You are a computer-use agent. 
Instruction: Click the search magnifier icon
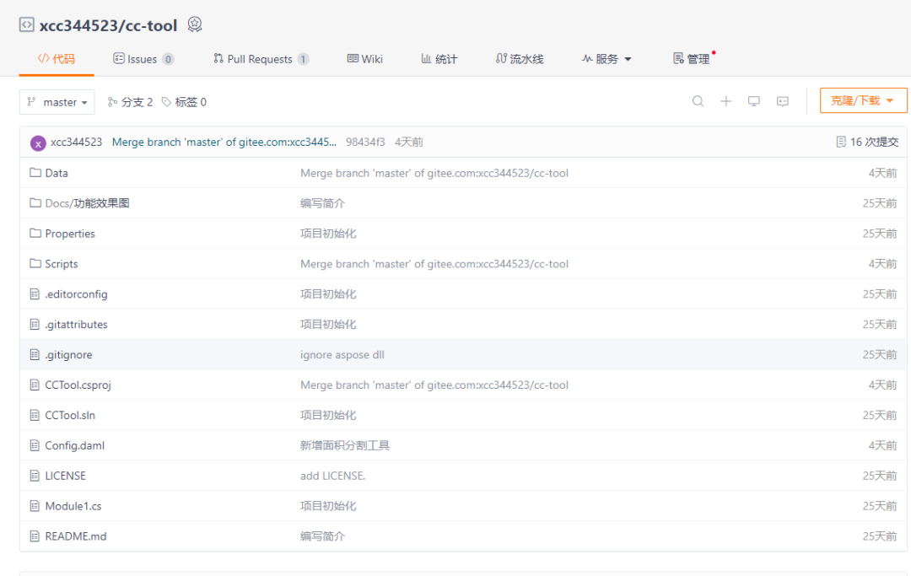[x=698, y=101]
